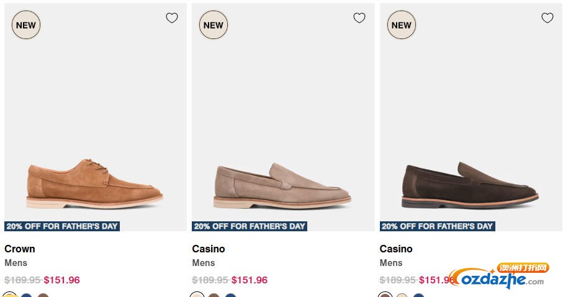Image resolution: width=563 pixels, height=297 pixels.
Task: Select navy color swatch for Crown shoe
Action: pos(26,295)
